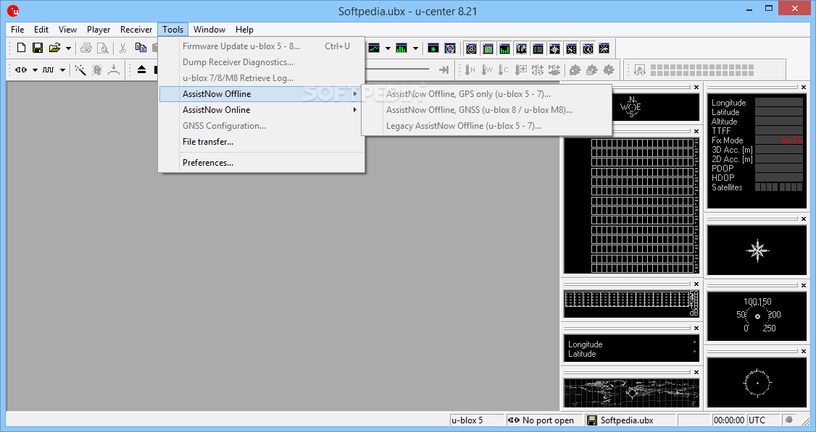Open the File menu
This screenshot has width=816, height=432.
click(x=17, y=30)
